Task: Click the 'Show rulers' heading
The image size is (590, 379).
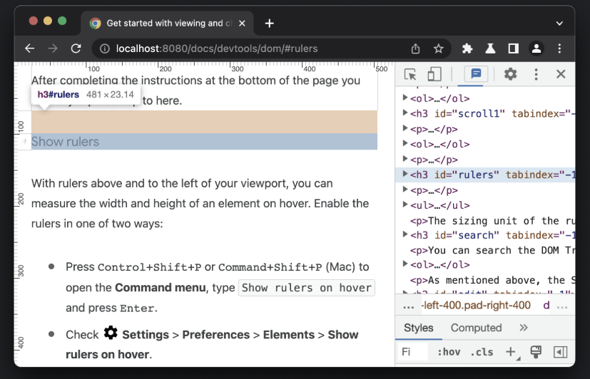Action: point(65,142)
